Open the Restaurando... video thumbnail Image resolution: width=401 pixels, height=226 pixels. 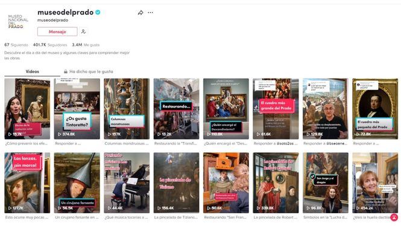point(176,109)
